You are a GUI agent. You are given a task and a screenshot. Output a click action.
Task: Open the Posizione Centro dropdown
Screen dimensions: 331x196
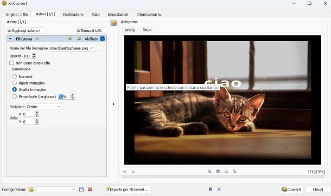point(59,107)
